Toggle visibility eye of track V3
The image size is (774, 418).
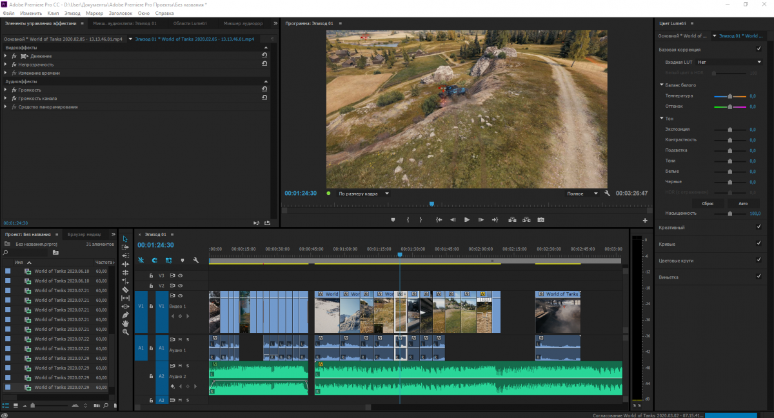point(181,275)
